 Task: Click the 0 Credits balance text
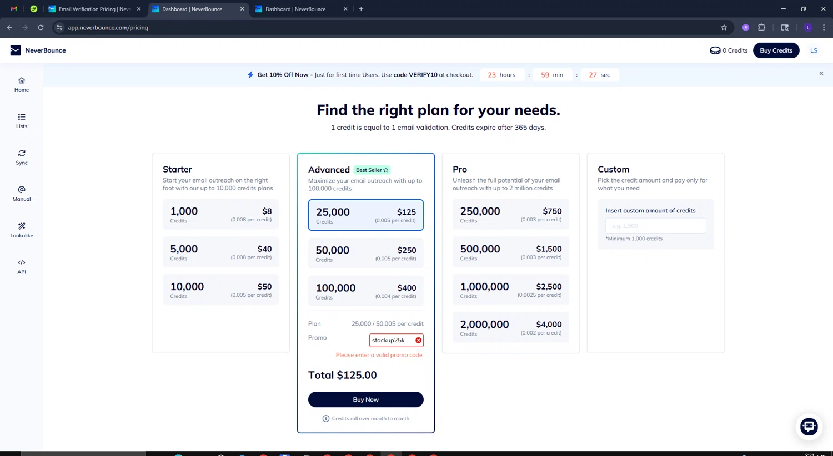tap(735, 50)
